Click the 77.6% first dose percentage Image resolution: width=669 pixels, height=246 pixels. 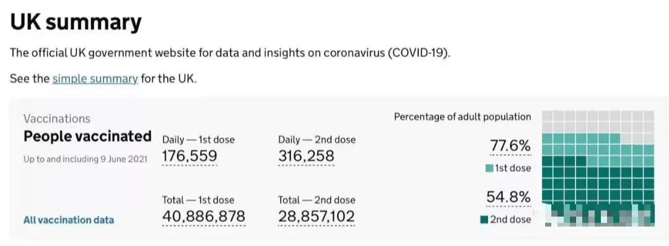510,146
